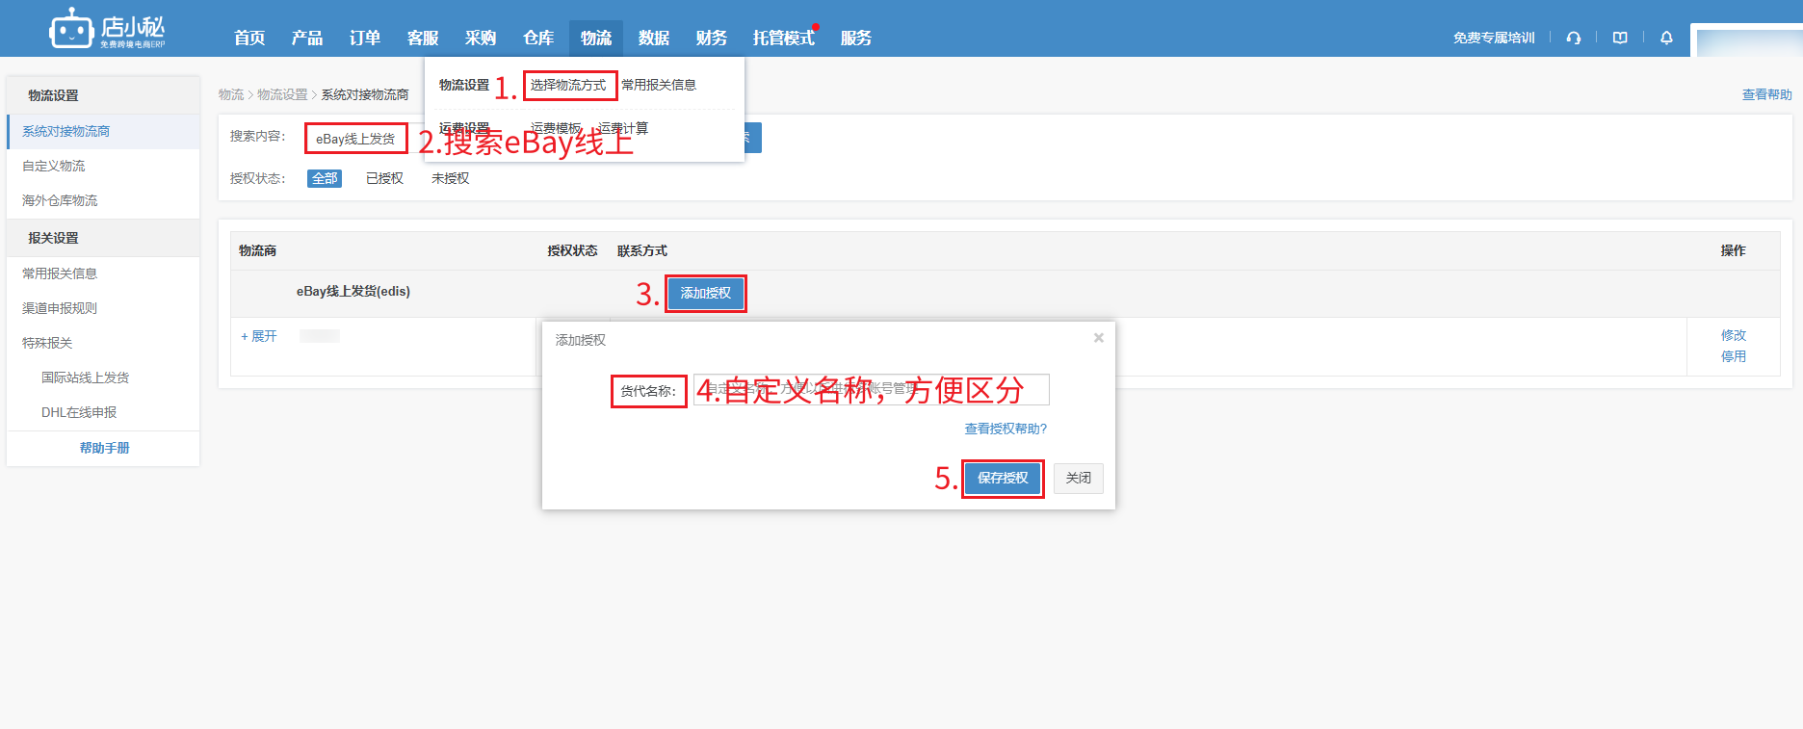Open 系统对接物流商 in sidebar

[x=103, y=131]
